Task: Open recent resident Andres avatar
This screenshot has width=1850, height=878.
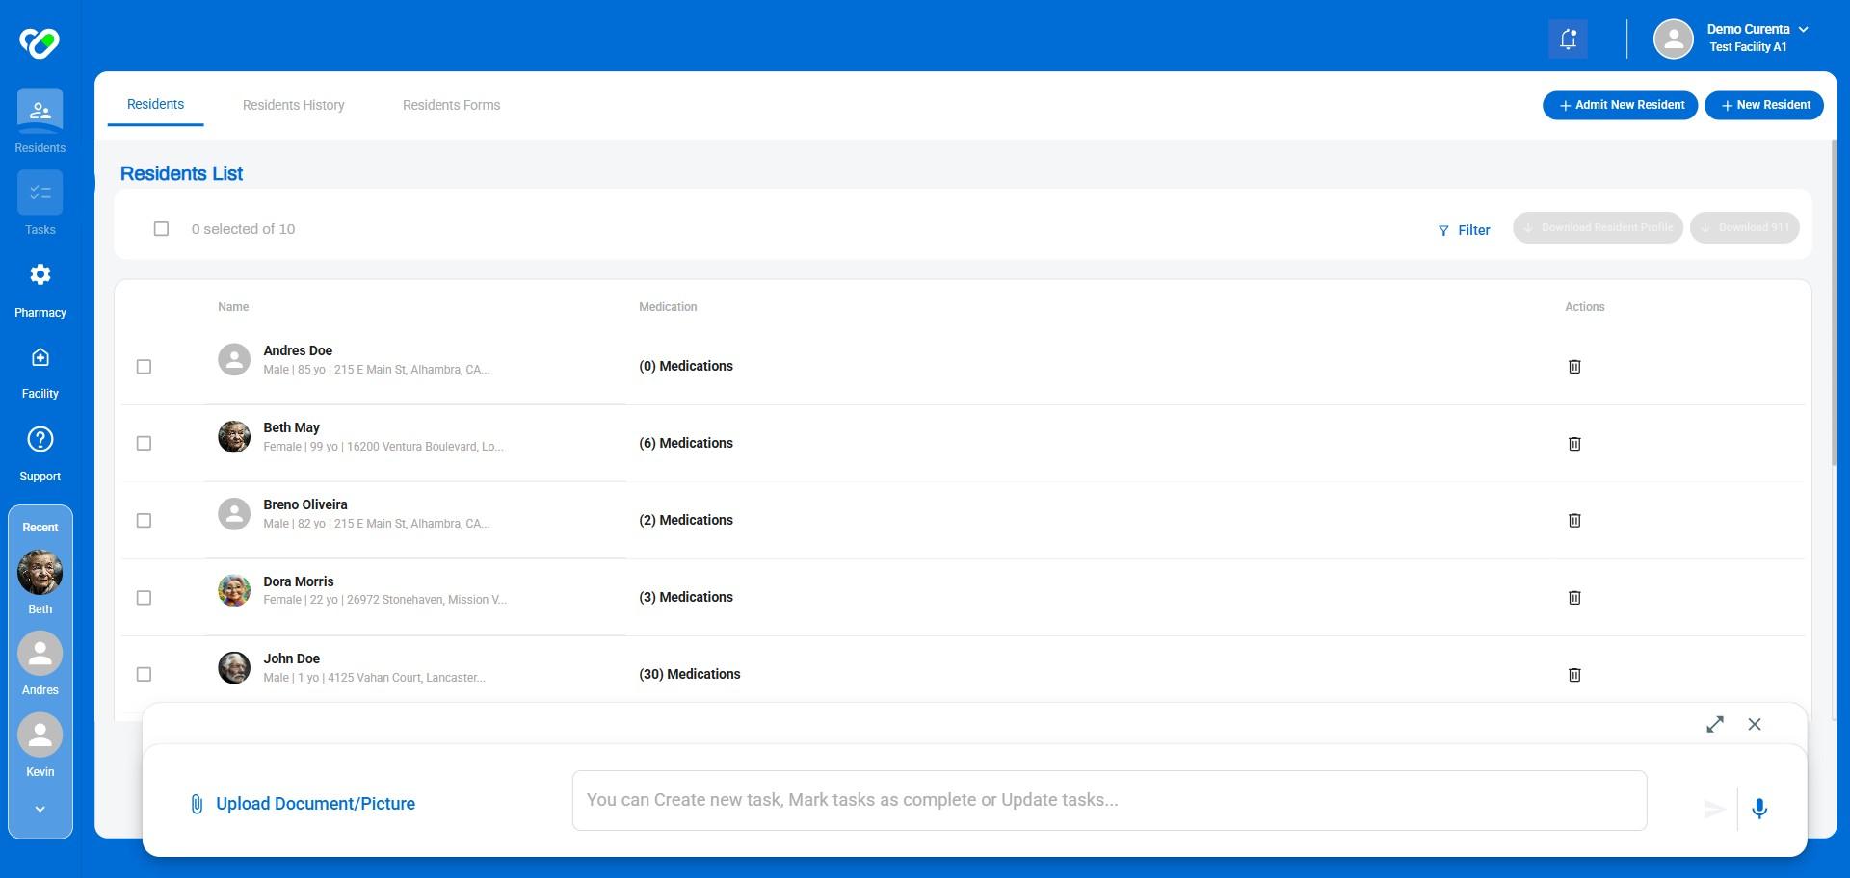Action: point(40,654)
